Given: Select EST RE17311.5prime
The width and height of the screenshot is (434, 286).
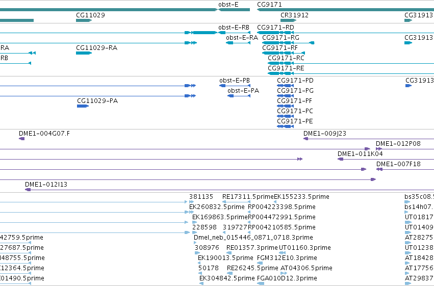Looking at the screenshot, I should (236, 202).
